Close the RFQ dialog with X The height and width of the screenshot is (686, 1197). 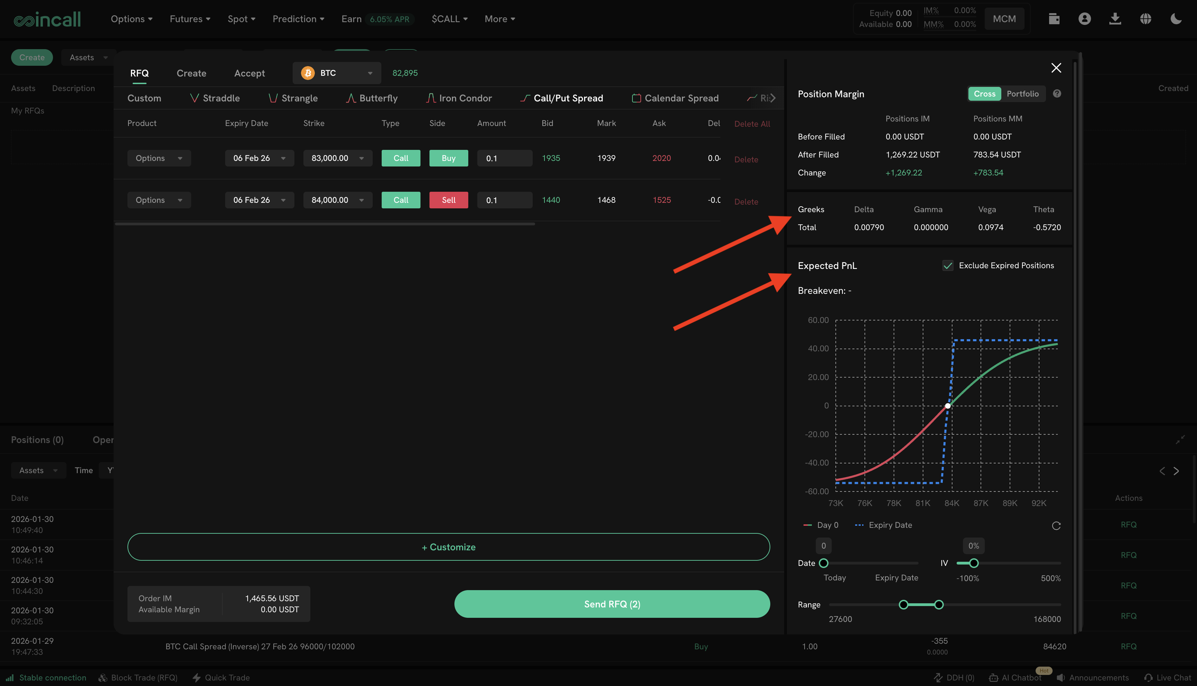tap(1056, 68)
